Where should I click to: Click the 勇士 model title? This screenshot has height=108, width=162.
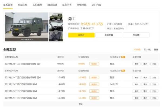(x=72, y=19)
